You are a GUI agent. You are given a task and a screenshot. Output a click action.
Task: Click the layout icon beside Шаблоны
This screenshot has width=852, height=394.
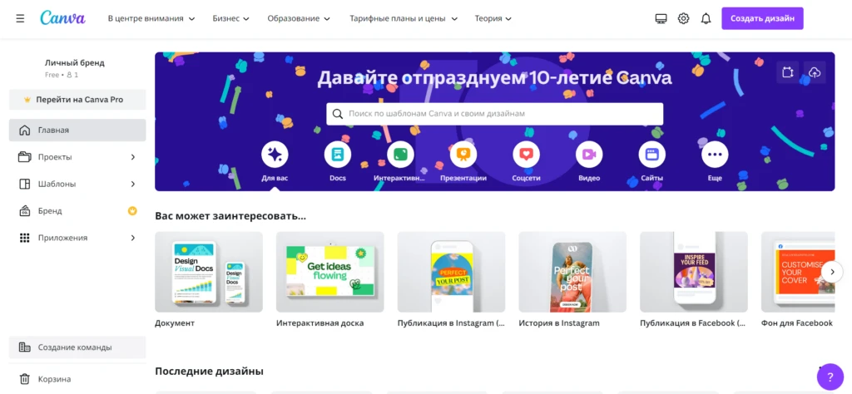24,184
